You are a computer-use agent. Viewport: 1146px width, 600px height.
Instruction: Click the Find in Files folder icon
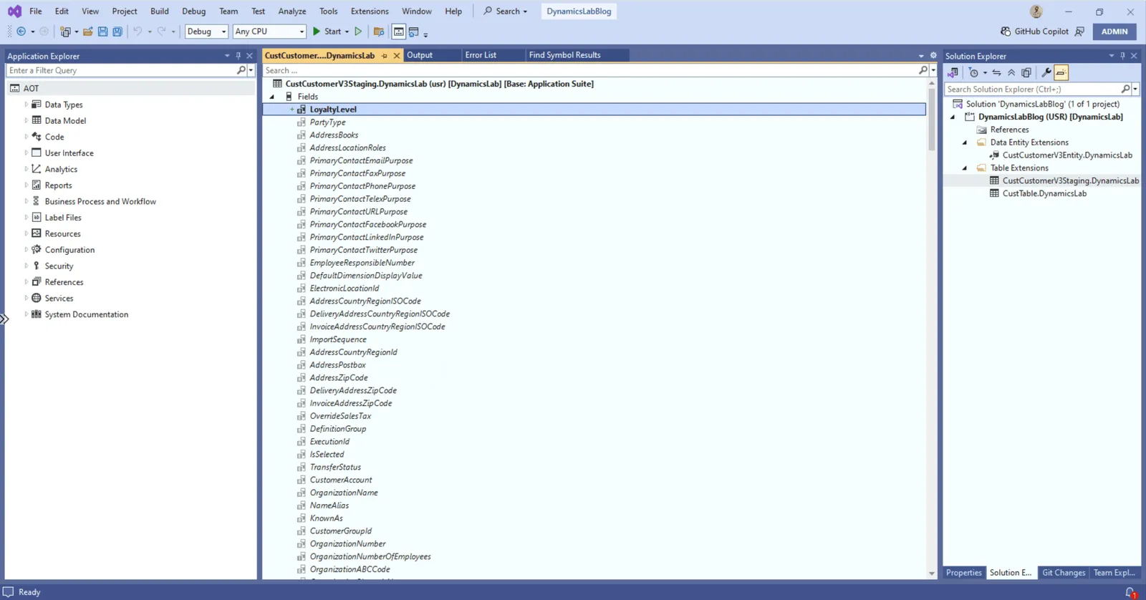(x=379, y=32)
